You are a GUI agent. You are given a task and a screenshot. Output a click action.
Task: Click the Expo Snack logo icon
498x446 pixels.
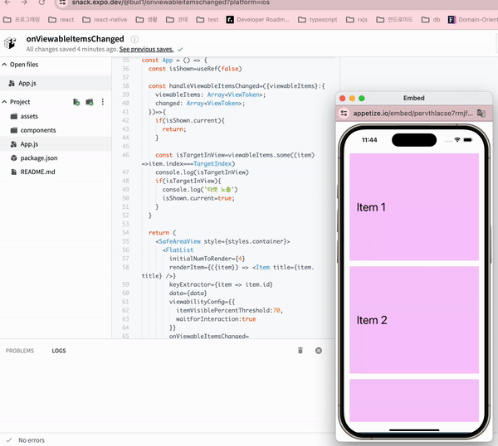point(11,43)
